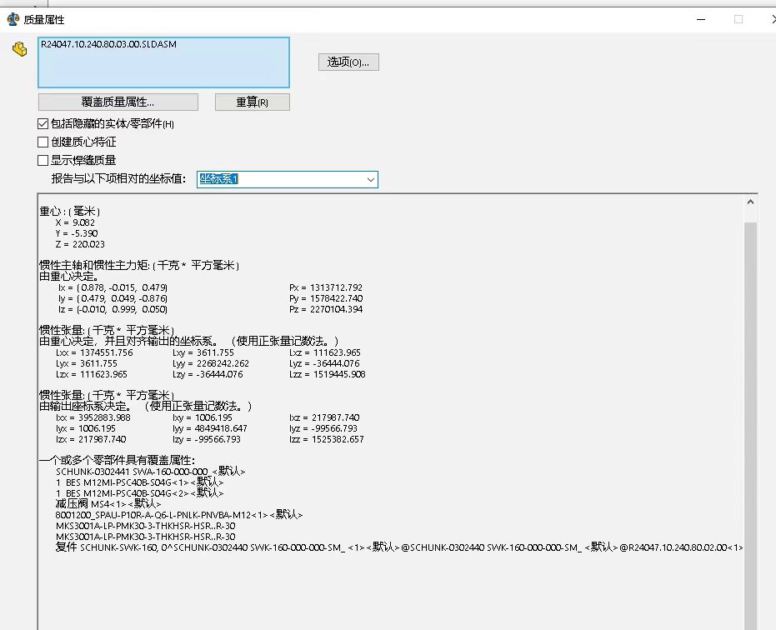Click the Izz = 1525382.657 value
Image resolution: width=776 pixels, height=630 pixels.
(326, 439)
